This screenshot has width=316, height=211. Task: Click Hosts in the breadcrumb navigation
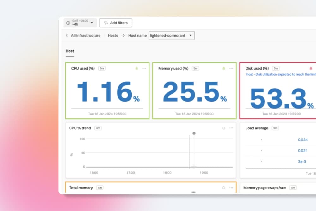pos(113,36)
